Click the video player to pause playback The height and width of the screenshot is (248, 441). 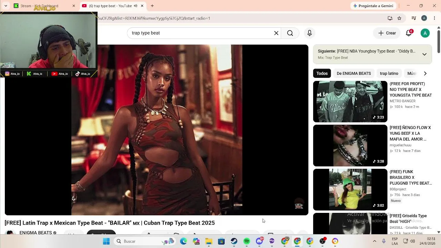coord(156,130)
